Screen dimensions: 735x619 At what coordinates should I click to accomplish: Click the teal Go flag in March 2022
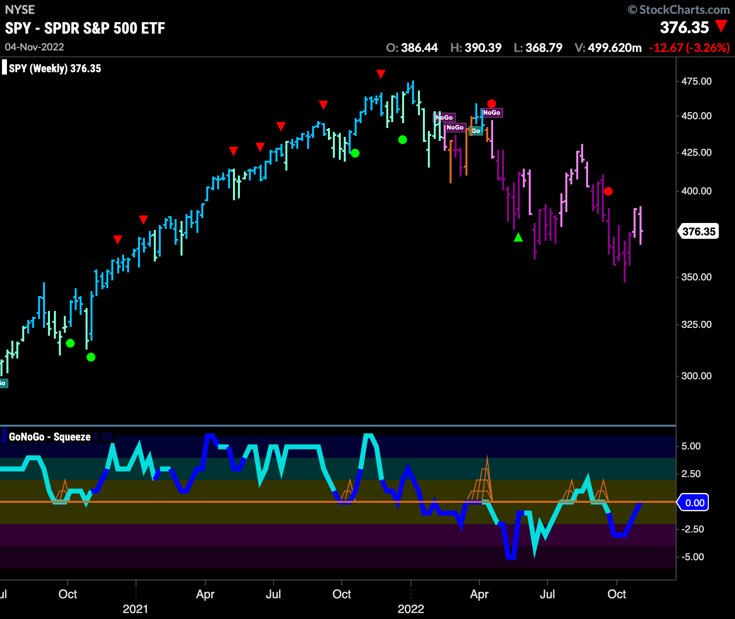[x=476, y=131]
